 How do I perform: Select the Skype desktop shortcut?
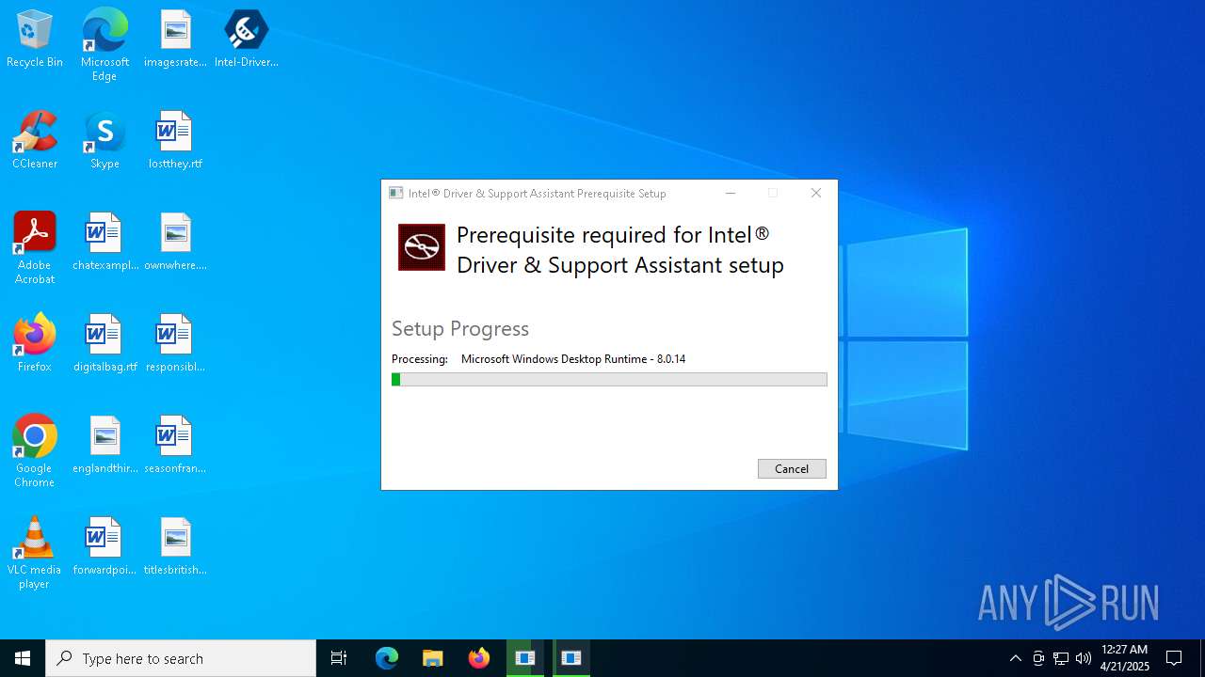(x=104, y=140)
